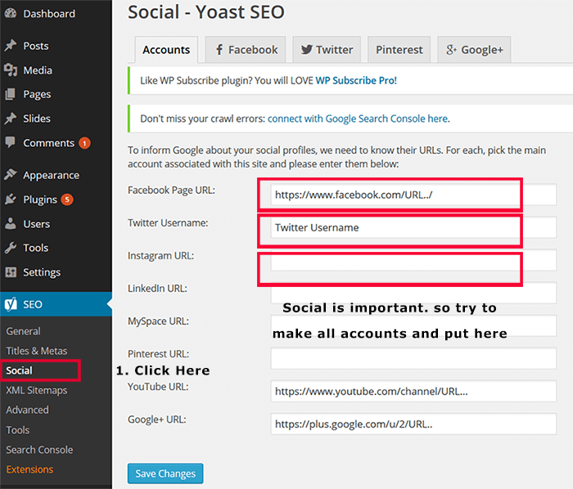Switch to the Pinterest tab

pyautogui.click(x=399, y=50)
